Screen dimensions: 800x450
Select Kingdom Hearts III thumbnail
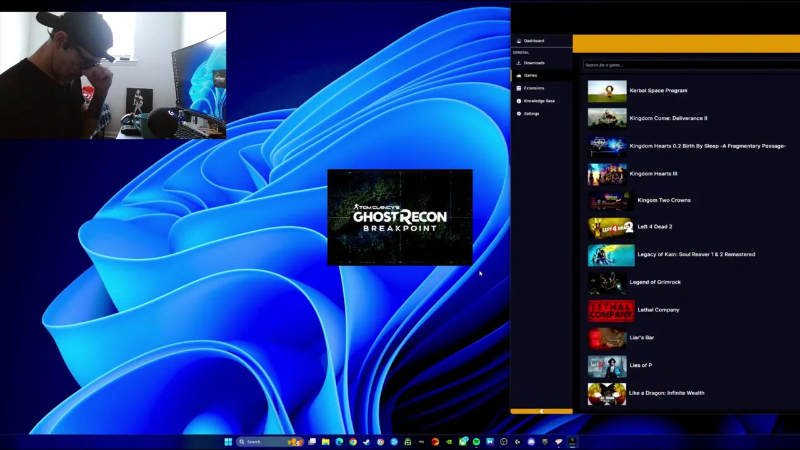[x=607, y=174]
